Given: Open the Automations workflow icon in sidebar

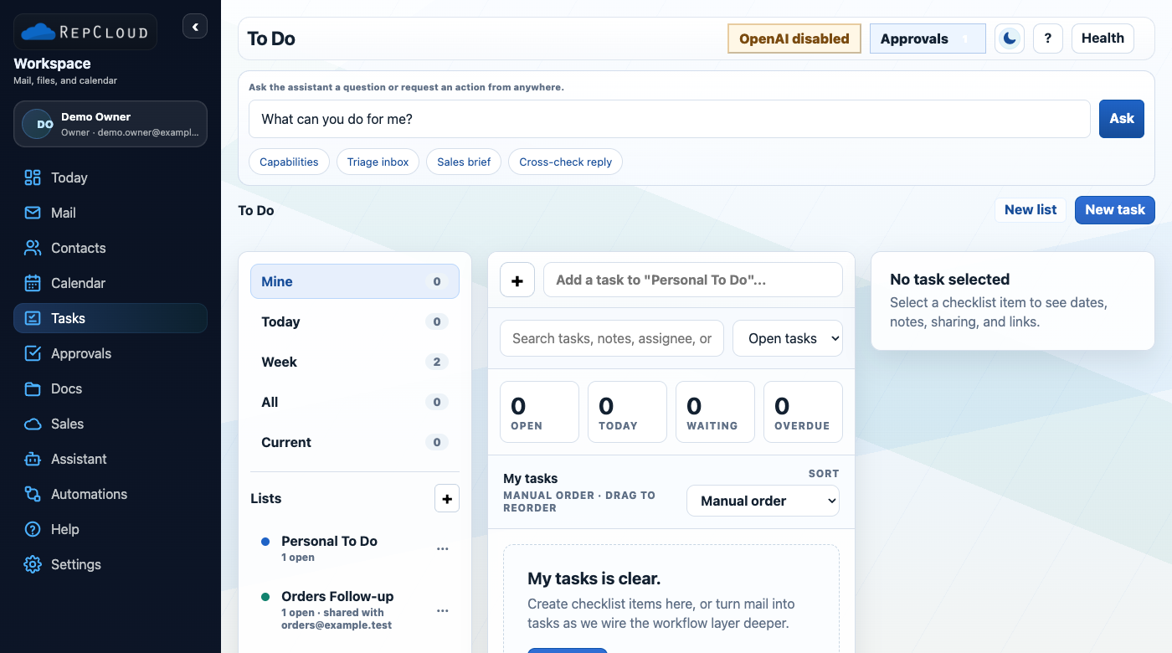Looking at the screenshot, I should pyautogui.click(x=33, y=494).
